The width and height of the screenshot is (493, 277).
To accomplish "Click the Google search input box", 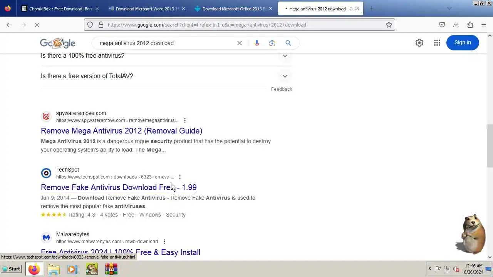I will [x=166, y=43].
